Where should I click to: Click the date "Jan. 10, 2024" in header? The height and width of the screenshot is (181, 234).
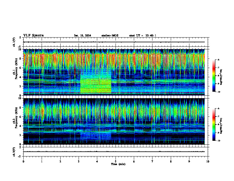coord(82,35)
